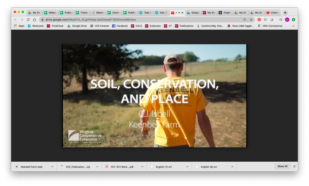This screenshot has height=186, width=309.
Task: Open the VDH-Coronavirus bookmark
Action: [x=270, y=26]
